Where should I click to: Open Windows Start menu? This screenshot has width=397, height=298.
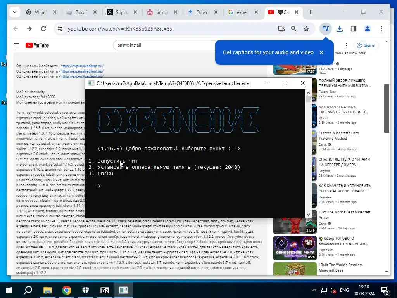click(x=9, y=290)
